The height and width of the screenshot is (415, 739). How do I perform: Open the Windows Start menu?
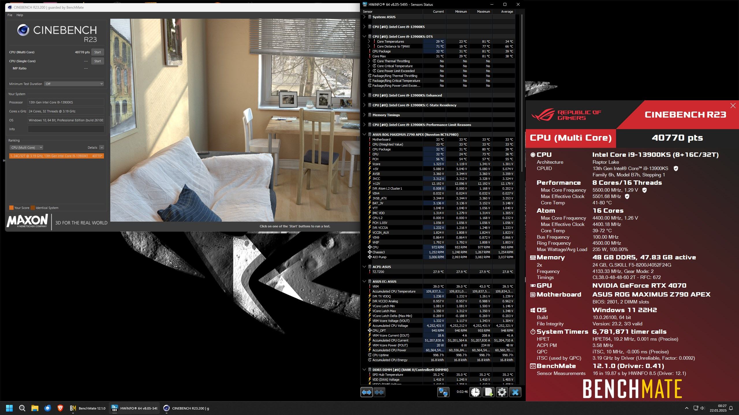pos(9,408)
